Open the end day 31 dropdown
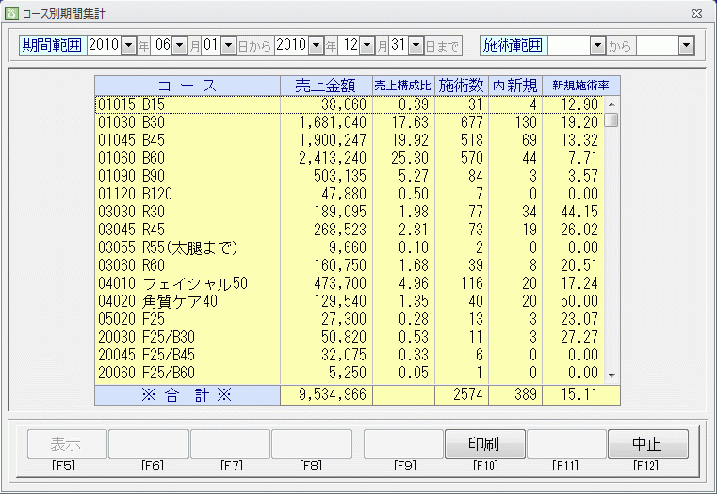Viewport: 717px width, 494px height. coord(416,46)
